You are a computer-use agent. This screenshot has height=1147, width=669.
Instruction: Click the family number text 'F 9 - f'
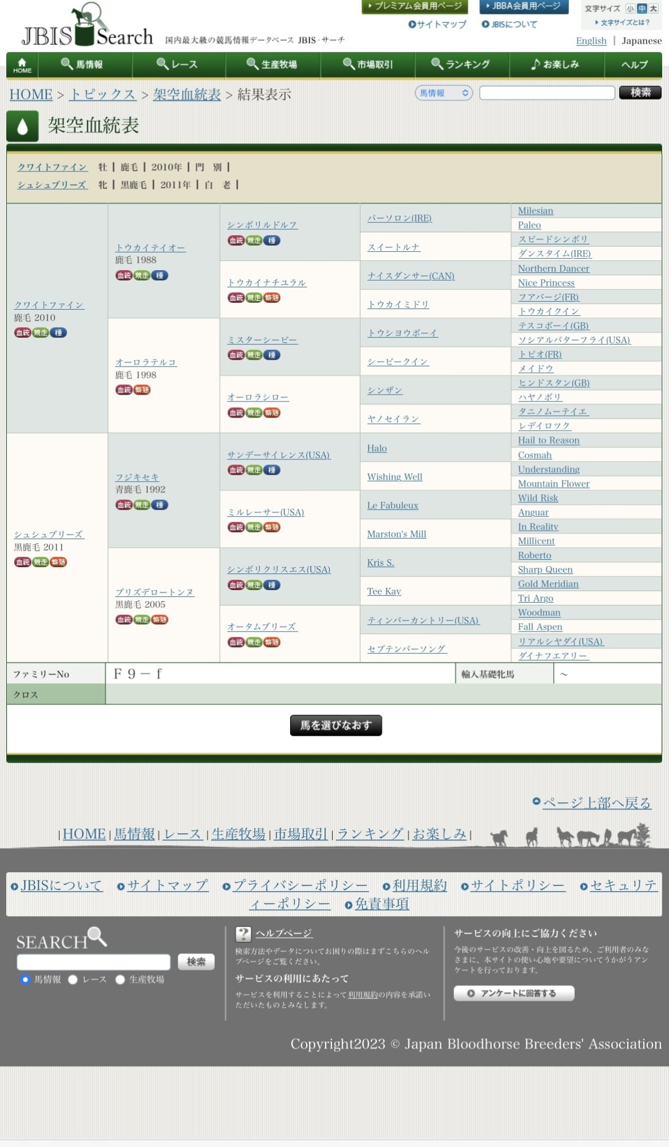coord(138,674)
